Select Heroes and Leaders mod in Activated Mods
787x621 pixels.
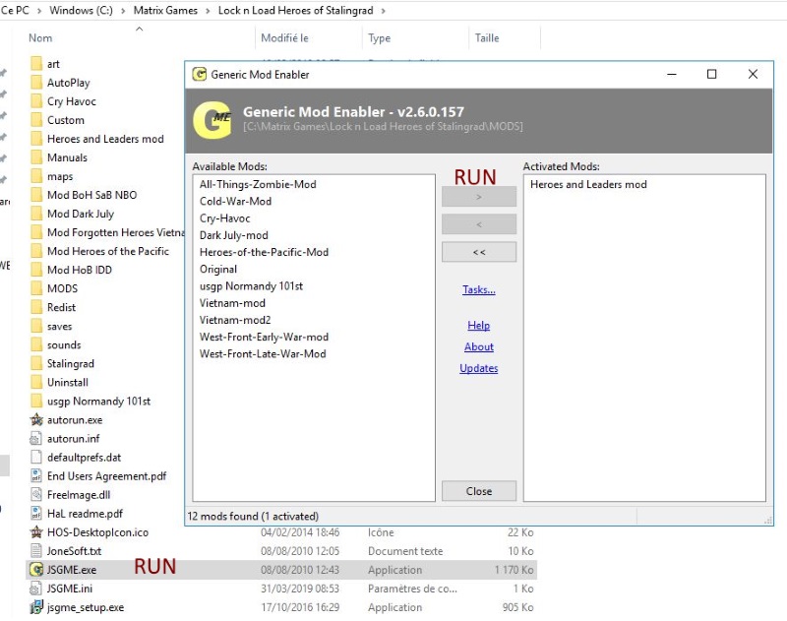pyautogui.click(x=588, y=184)
